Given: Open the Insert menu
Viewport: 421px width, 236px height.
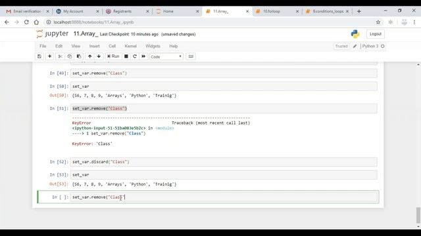Looking at the screenshot, I should coord(94,46).
